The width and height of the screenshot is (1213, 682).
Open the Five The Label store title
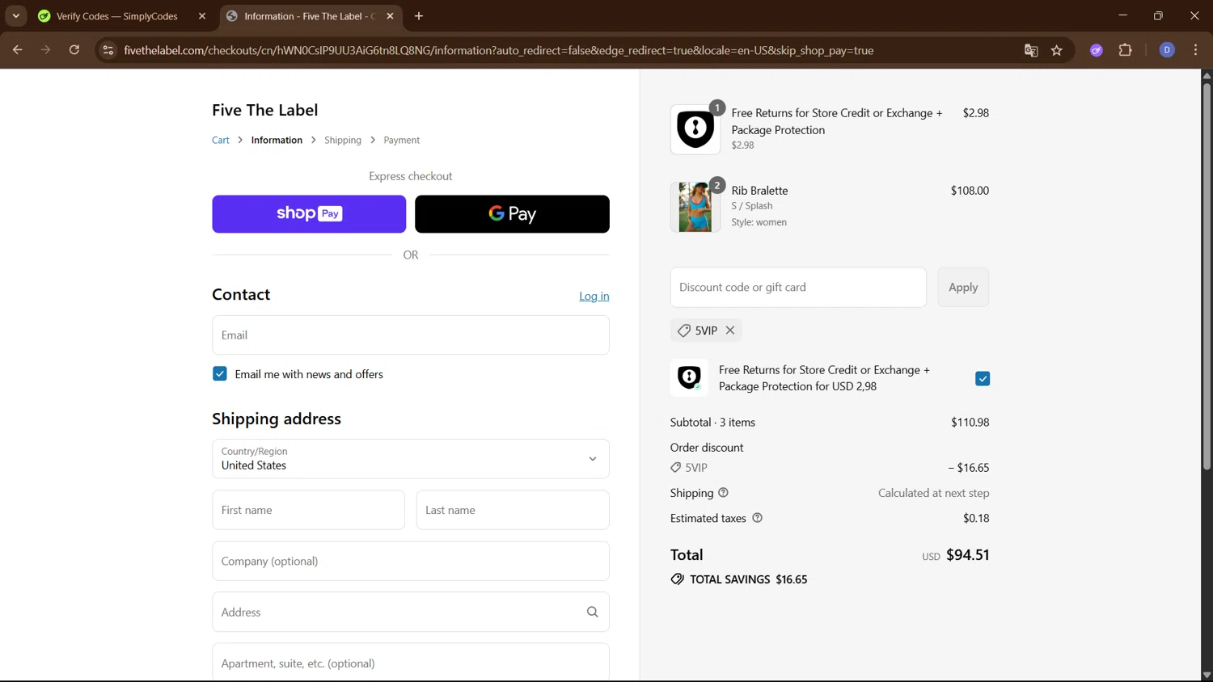264,110
